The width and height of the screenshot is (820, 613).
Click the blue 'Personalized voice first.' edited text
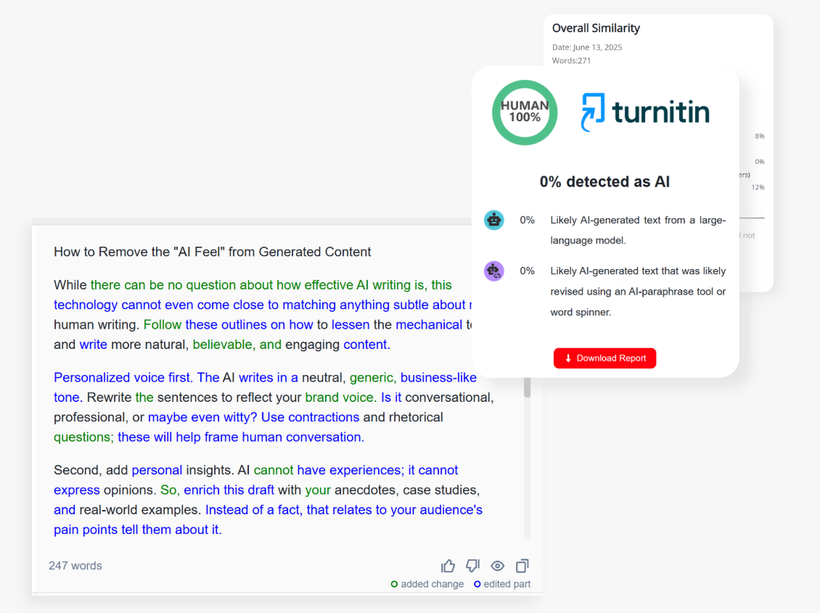tap(123, 377)
